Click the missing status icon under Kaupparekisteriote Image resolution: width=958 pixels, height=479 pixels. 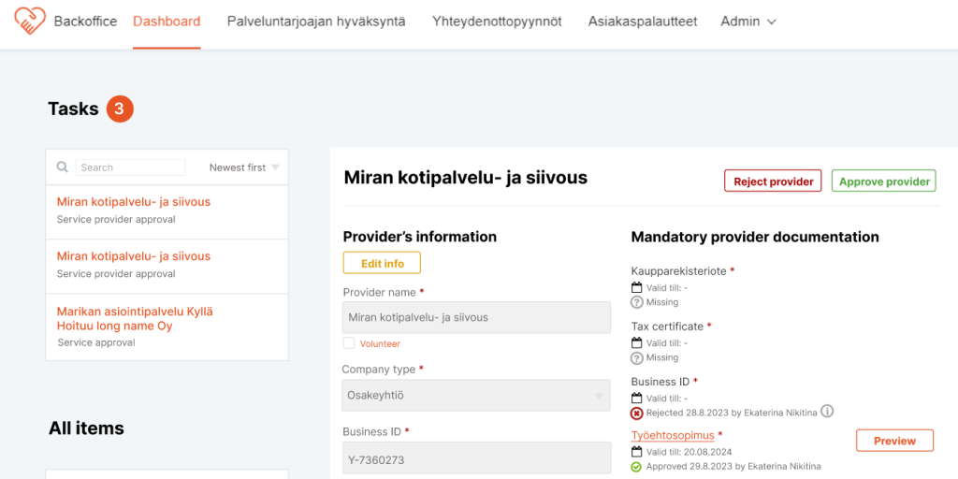click(637, 302)
